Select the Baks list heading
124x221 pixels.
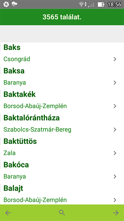pyautogui.click(x=12, y=48)
